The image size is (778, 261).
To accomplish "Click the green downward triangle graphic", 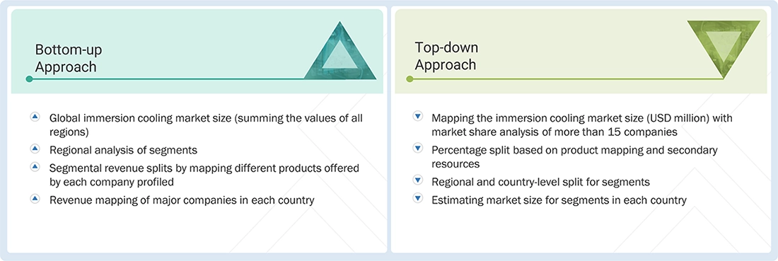I will click(724, 47).
